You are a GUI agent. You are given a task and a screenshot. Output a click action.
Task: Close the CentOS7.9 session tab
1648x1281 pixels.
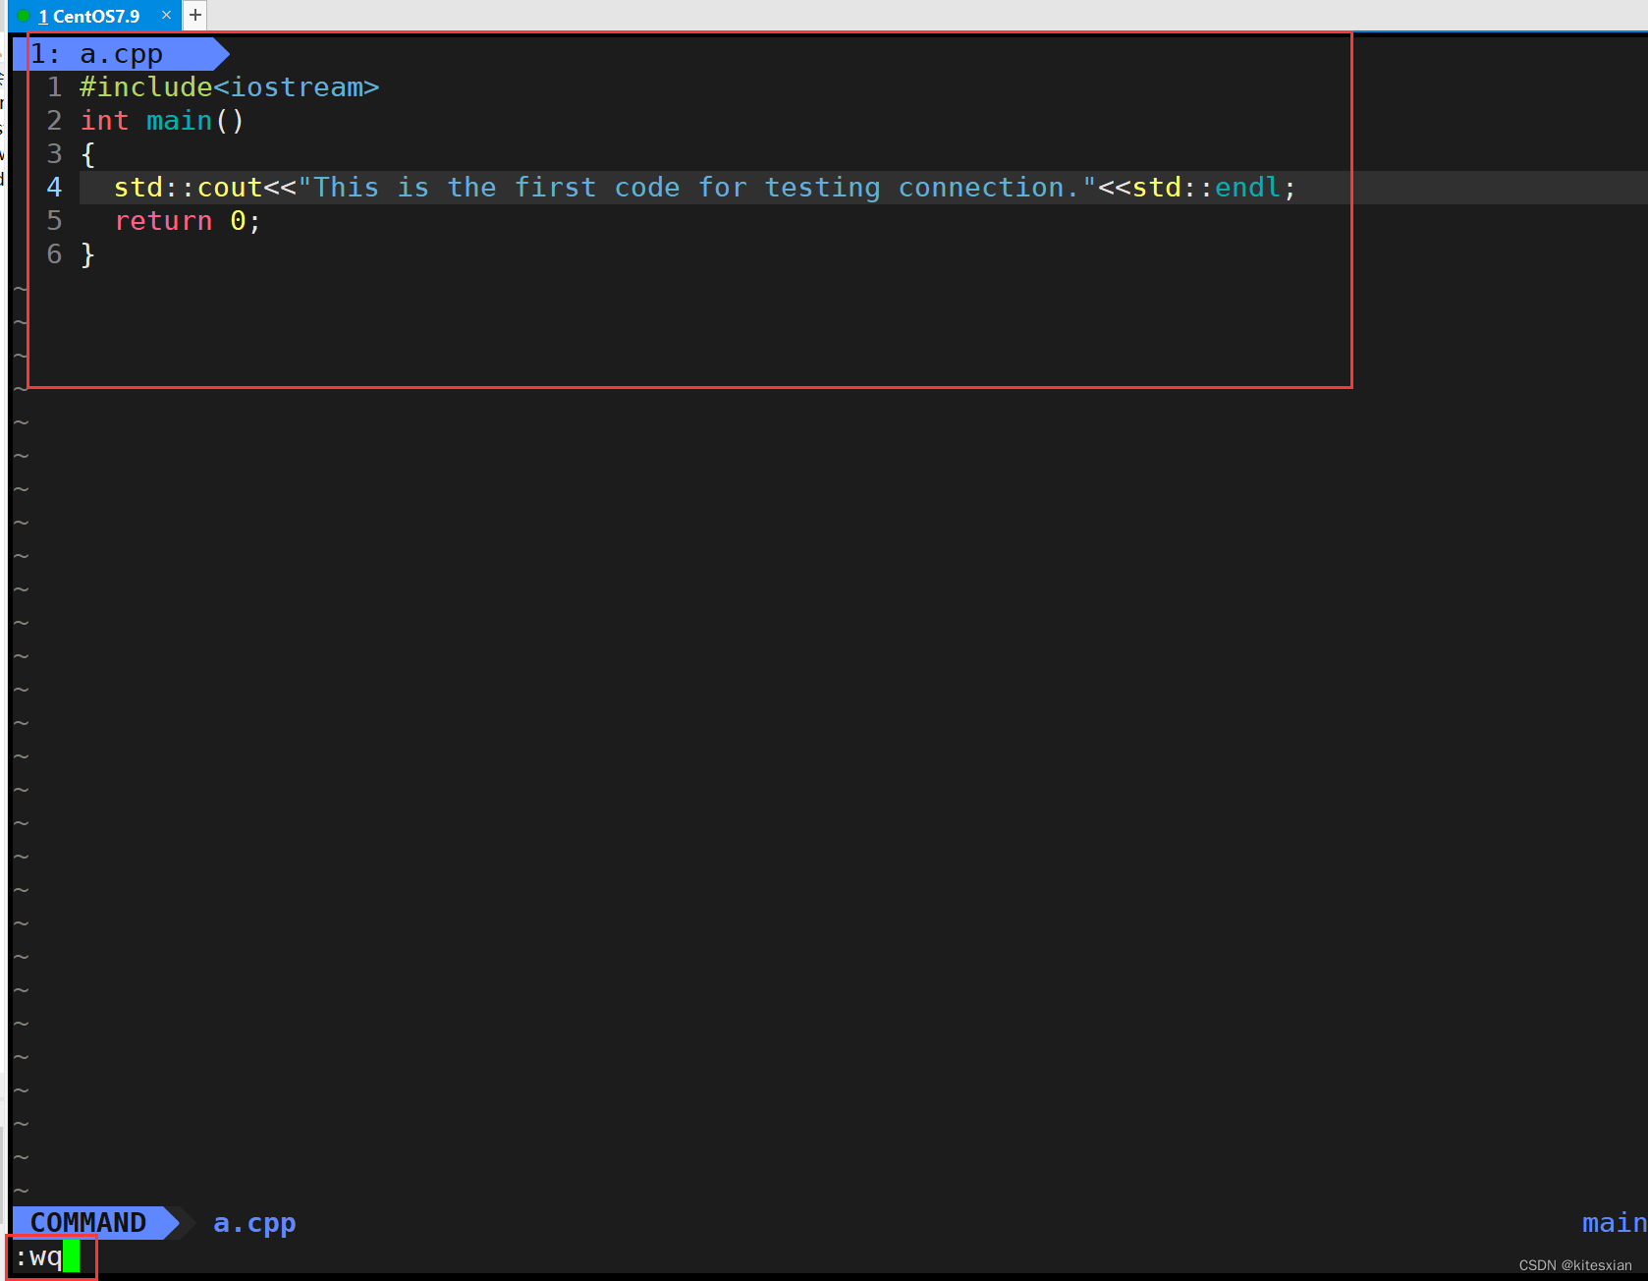point(166,15)
